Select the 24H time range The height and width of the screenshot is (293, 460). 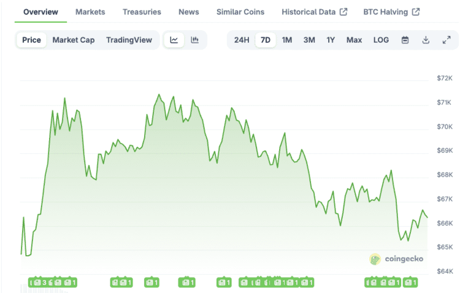click(x=242, y=40)
